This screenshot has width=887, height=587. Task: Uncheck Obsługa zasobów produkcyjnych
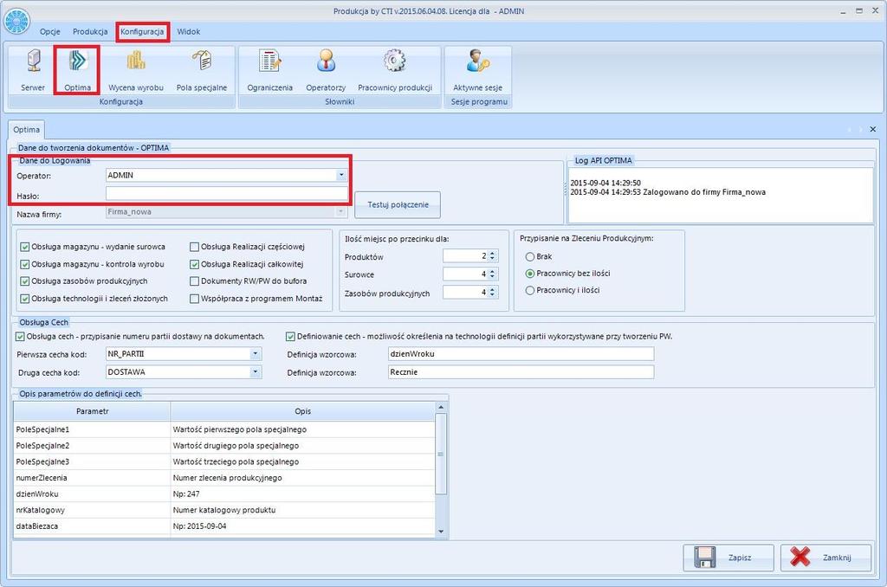click(x=25, y=281)
